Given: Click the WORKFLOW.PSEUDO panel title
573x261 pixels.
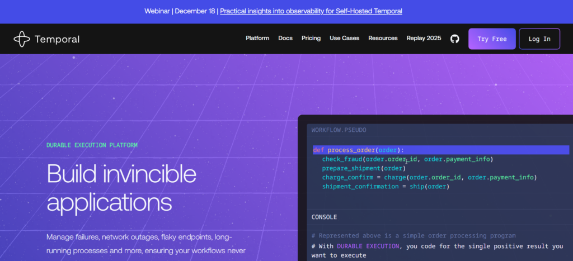Looking at the screenshot, I should click(339, 130).
